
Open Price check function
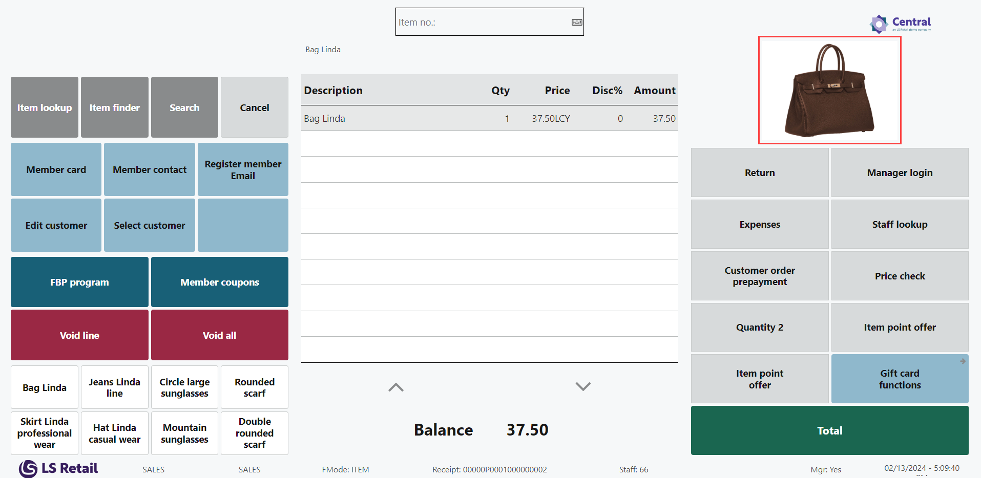pos(900,276)
